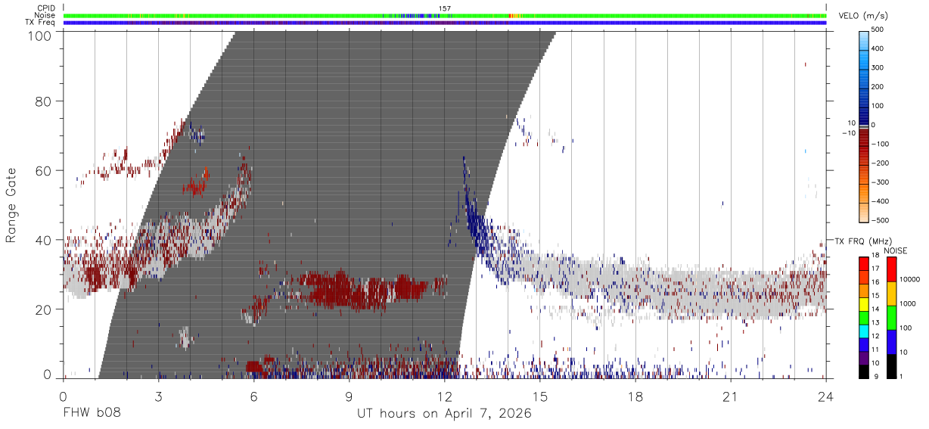Select the cyan segment of the TX FRQ color bar
Image resolution: width=929 pixels, height=429 pixels.
pyautogui.click(x=864, y=331)
